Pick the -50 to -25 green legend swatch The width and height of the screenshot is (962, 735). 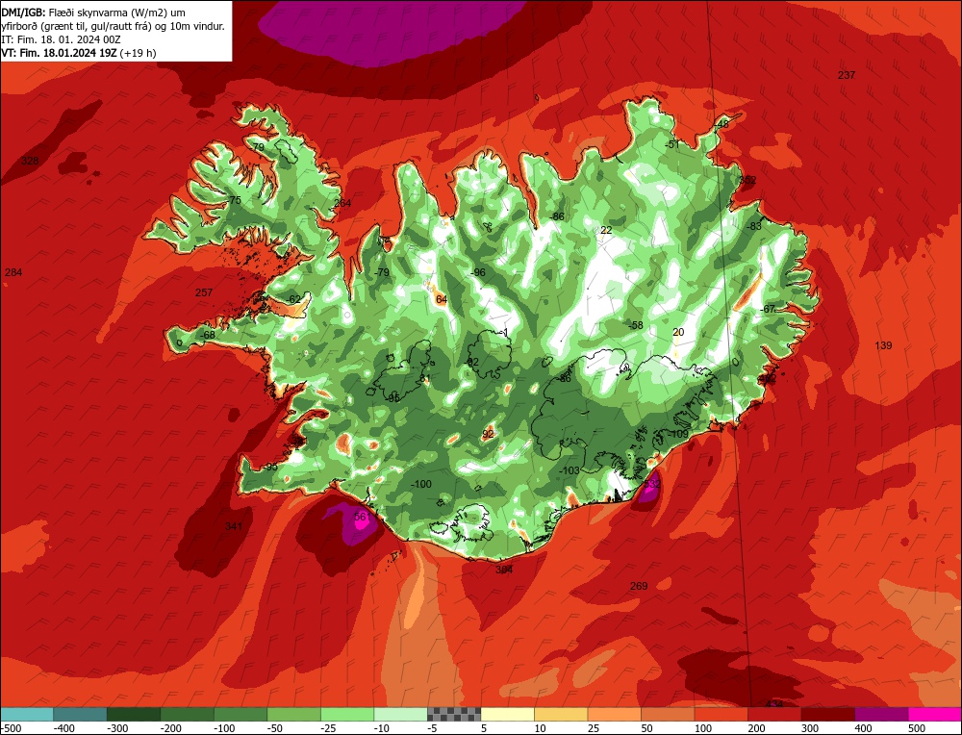pyautogui.click(x=293, y=714)
